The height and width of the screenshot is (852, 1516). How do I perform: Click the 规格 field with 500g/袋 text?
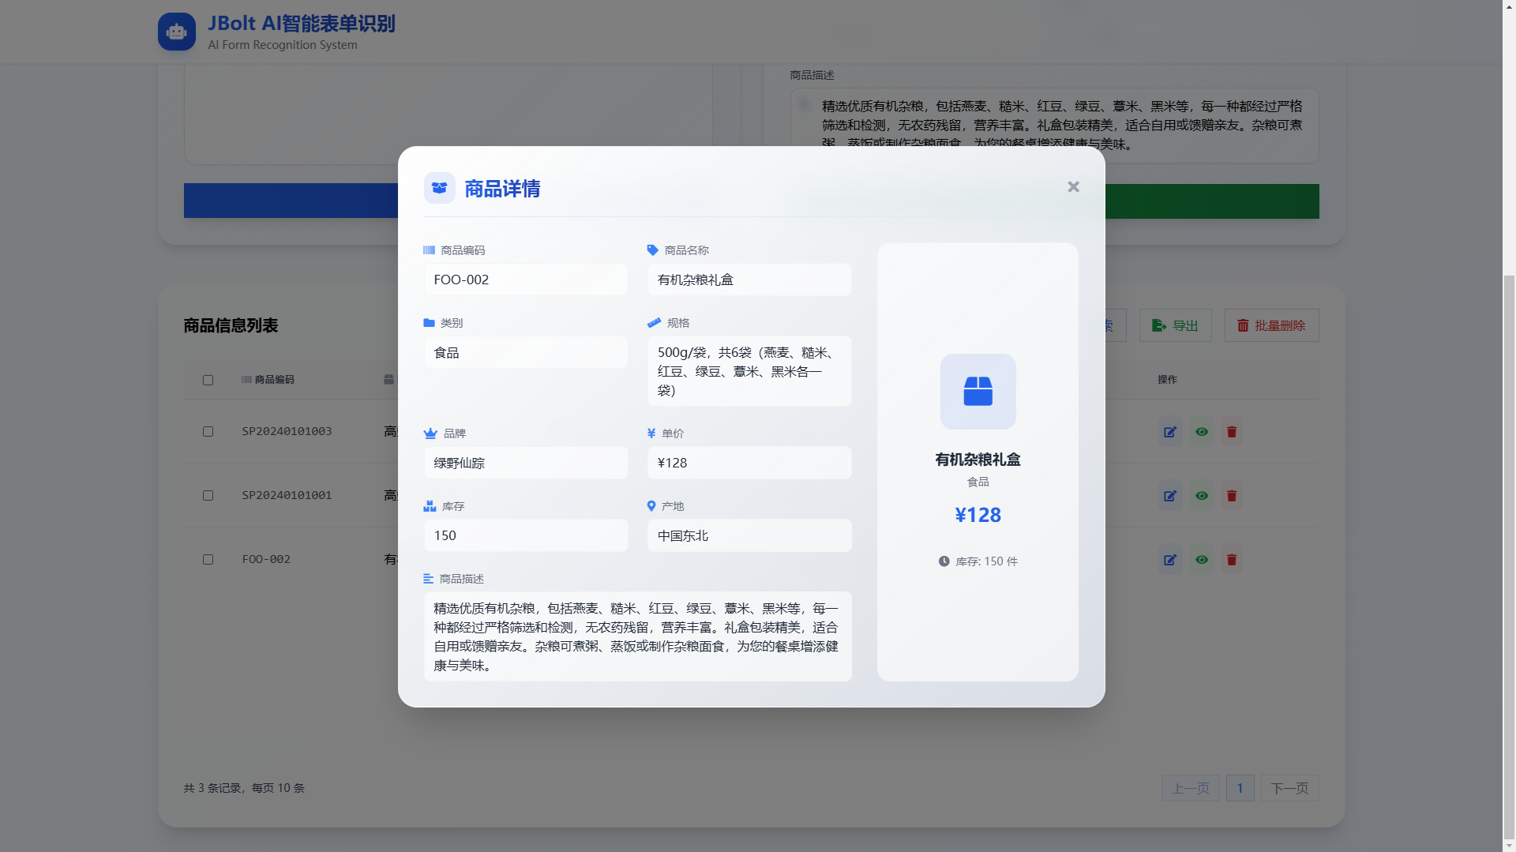pyautogui.click(x=749, y=371)
